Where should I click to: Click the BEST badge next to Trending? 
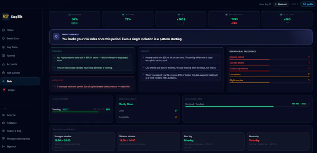point(65,109)
